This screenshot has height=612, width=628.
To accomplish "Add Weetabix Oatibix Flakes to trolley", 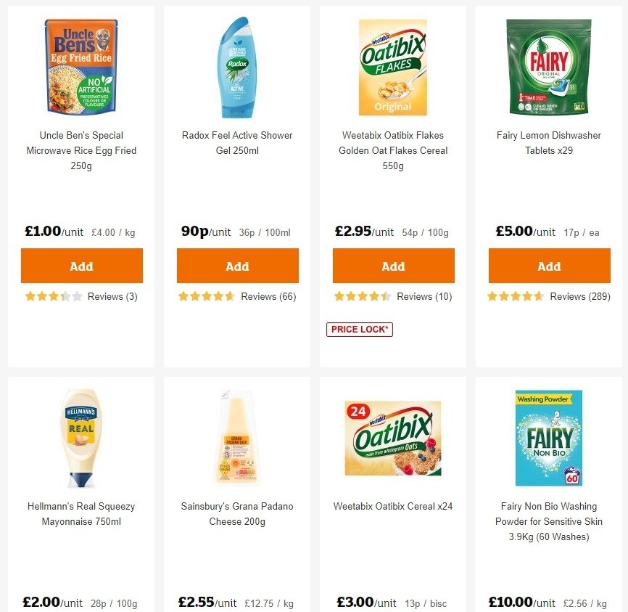I will (x=393, y=266).
